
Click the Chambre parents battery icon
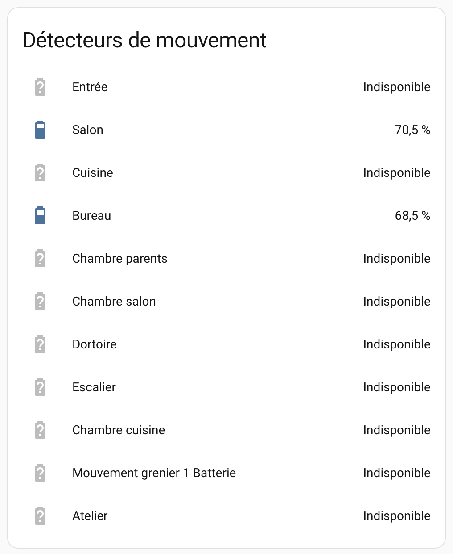coord(40,259)
